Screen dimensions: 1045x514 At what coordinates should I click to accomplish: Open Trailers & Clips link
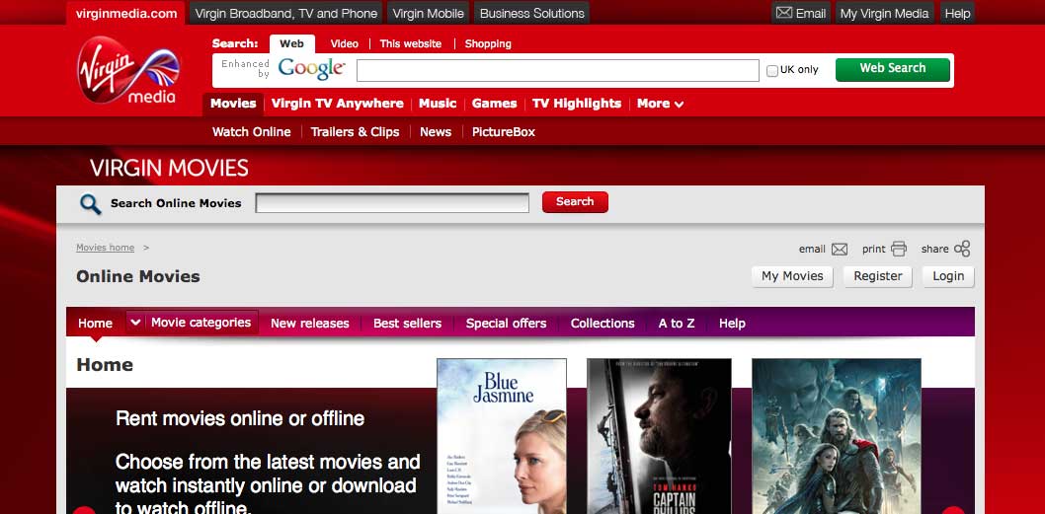point(355,132)
